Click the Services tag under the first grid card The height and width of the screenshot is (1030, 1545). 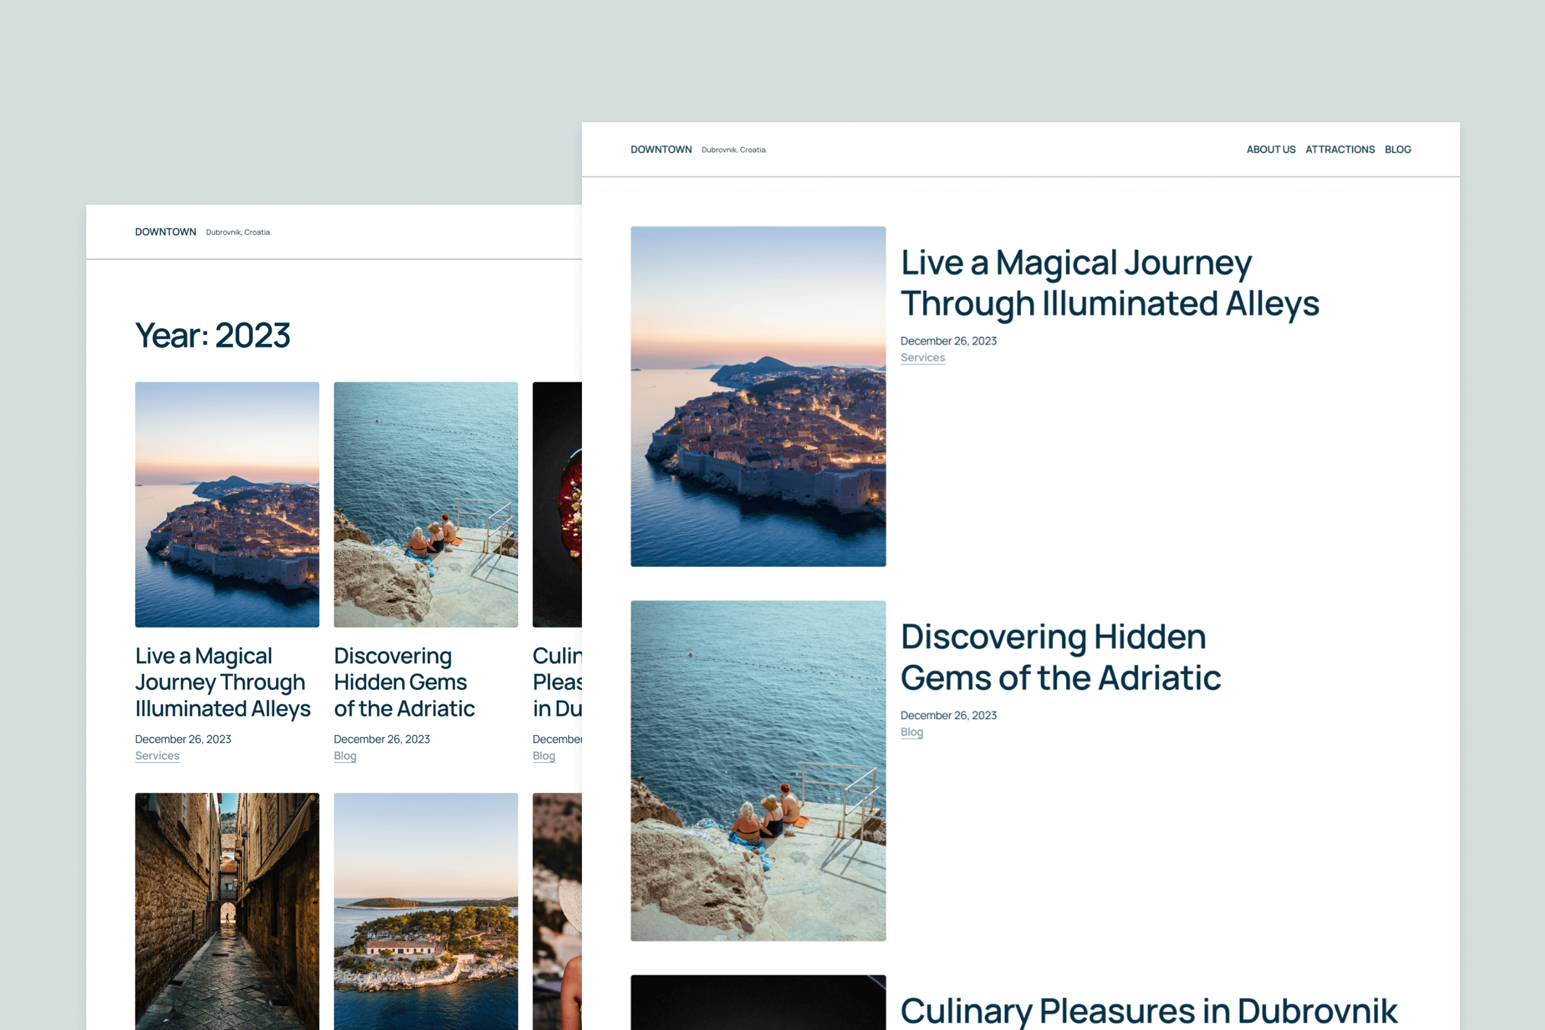pyautogui.click(x=157, y=755)
